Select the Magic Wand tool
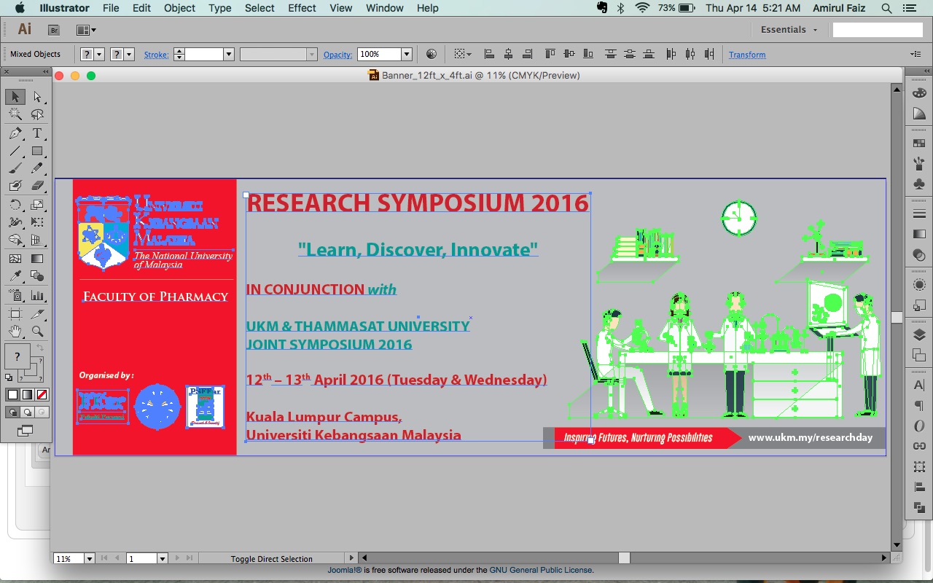Viewport: 933px width, 583px height. point(15,114)
